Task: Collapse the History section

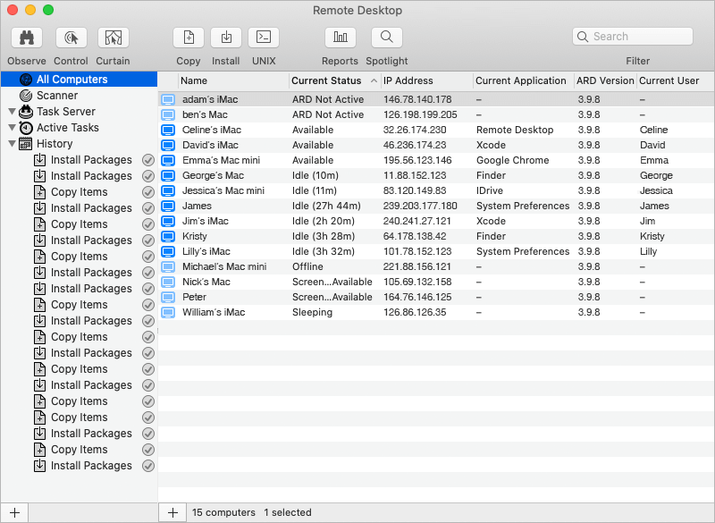Action: [12, 144]
